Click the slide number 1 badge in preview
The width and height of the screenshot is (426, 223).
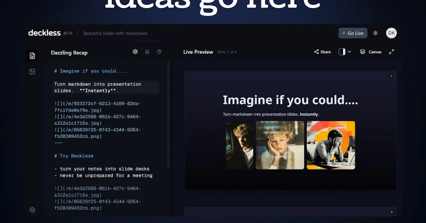coord(391,76)
